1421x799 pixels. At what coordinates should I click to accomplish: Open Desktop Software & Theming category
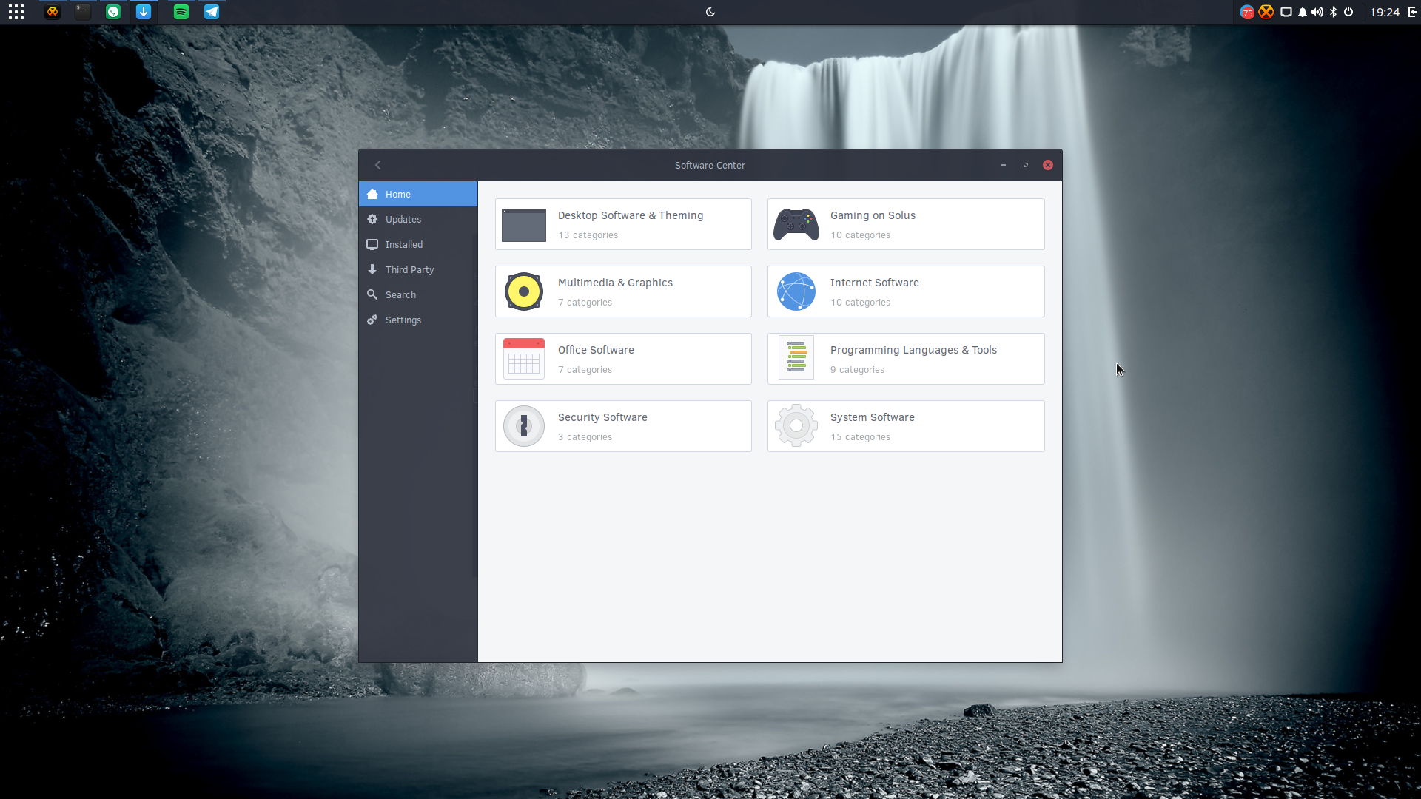tap(623, 224)
